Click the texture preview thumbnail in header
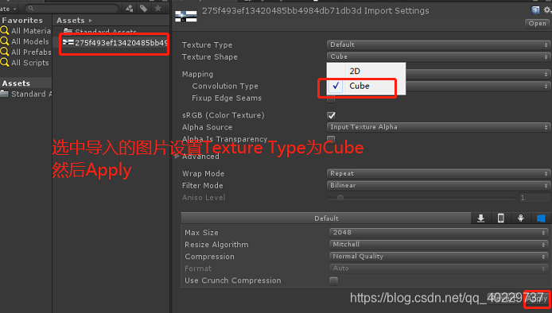 point(186,16)
